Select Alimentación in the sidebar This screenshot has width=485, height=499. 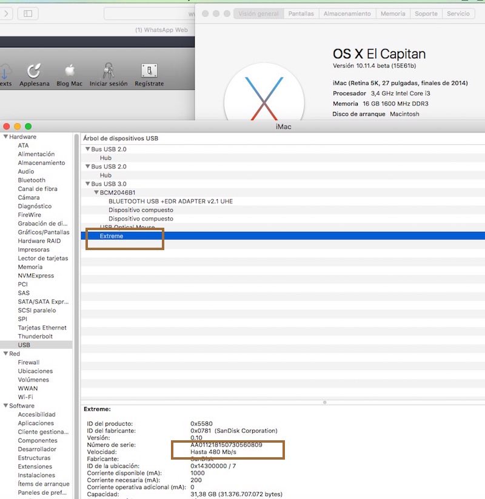point(36,154)
